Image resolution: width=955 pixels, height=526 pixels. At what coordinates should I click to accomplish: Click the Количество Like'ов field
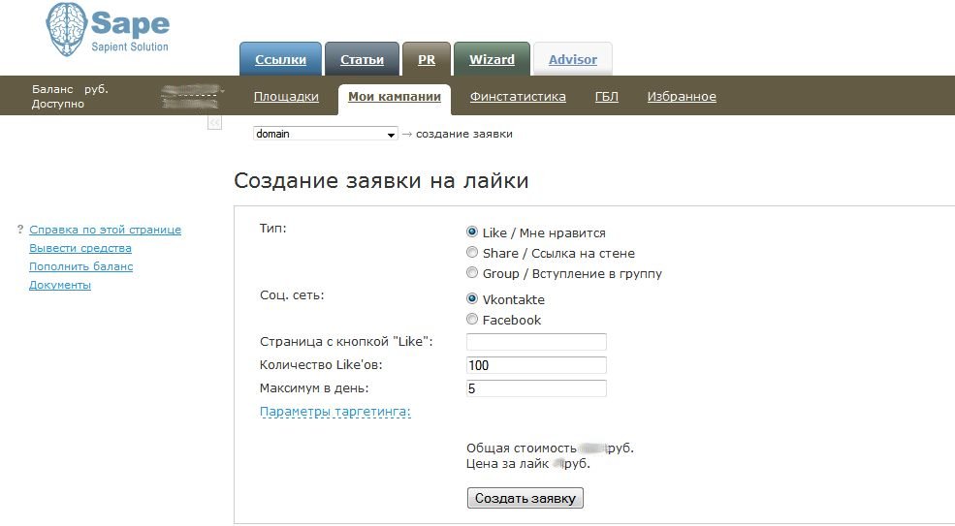[x=536, y=364]
